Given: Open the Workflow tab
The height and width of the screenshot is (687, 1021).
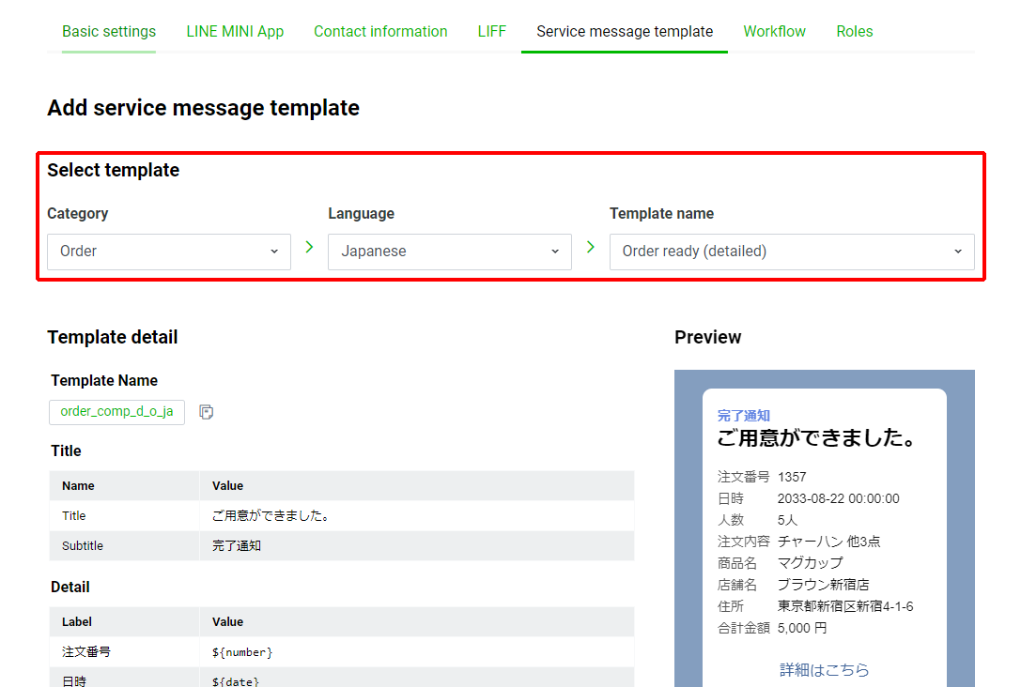Looking at the screenshot, I should tap(774, 32).
